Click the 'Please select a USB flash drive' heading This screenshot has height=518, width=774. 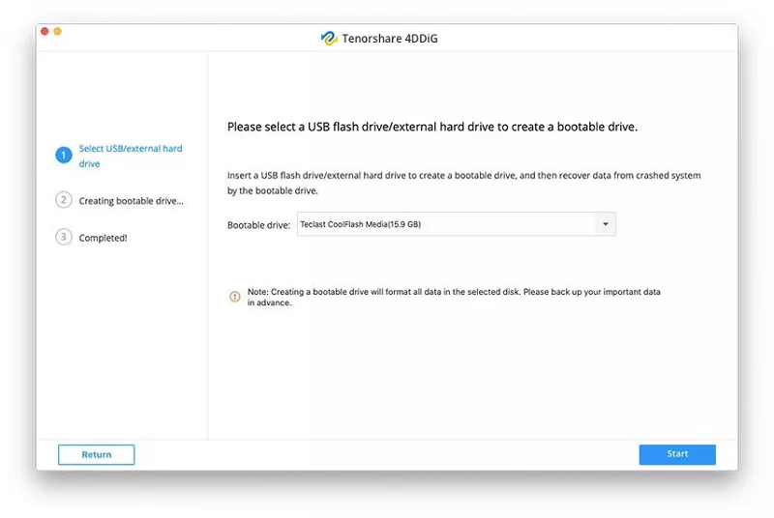point(432,128)
